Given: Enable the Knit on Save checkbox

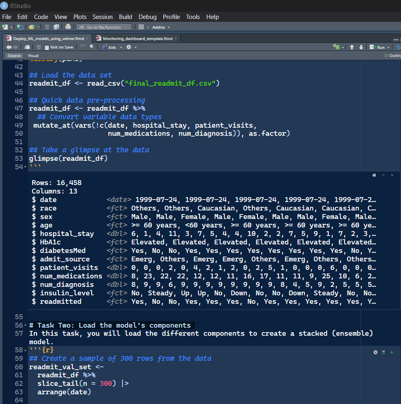Looking at the screenshot, I should coord(46,47).
